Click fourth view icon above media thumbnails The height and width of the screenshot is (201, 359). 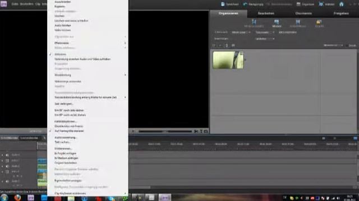233,45
